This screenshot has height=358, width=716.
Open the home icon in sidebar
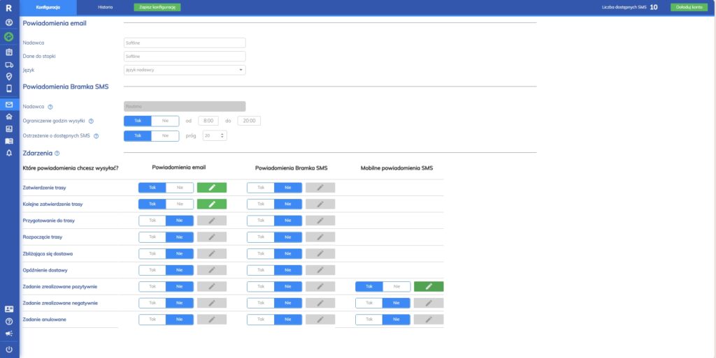click(x=9, y=117)
